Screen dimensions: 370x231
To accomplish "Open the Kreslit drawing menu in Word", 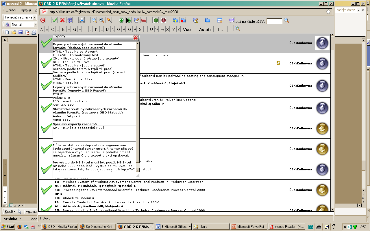I will click(10, 212).
